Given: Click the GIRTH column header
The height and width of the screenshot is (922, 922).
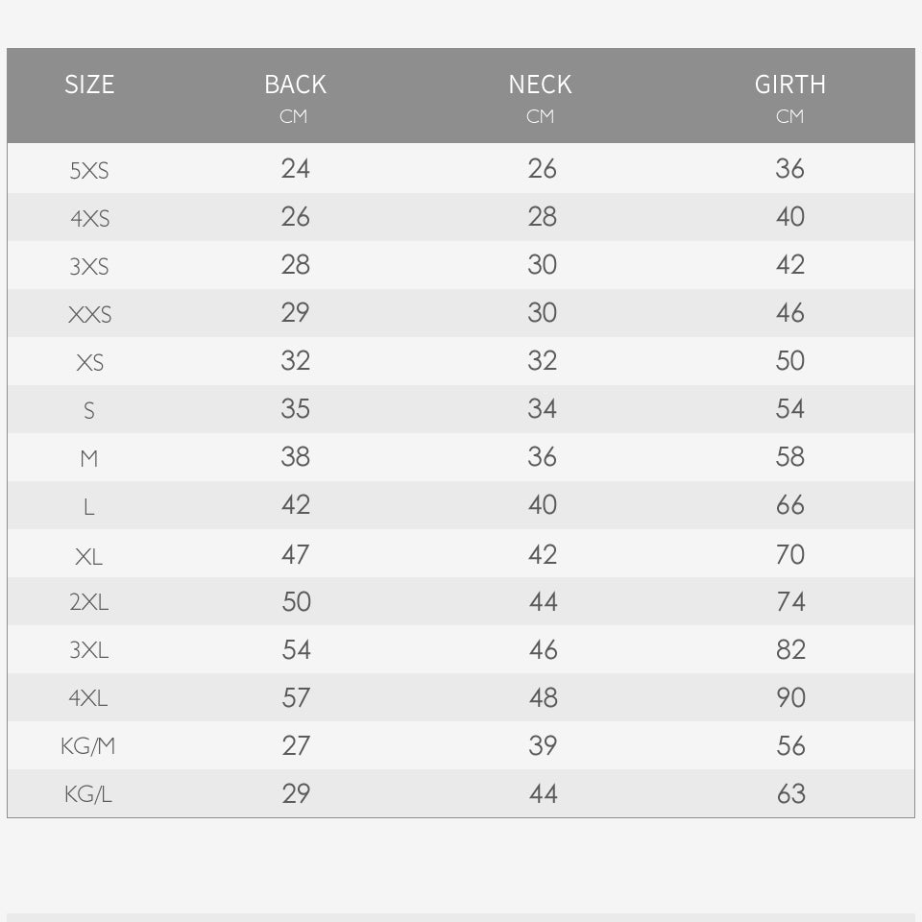Looking at the screenshot, I should [789, 85].
